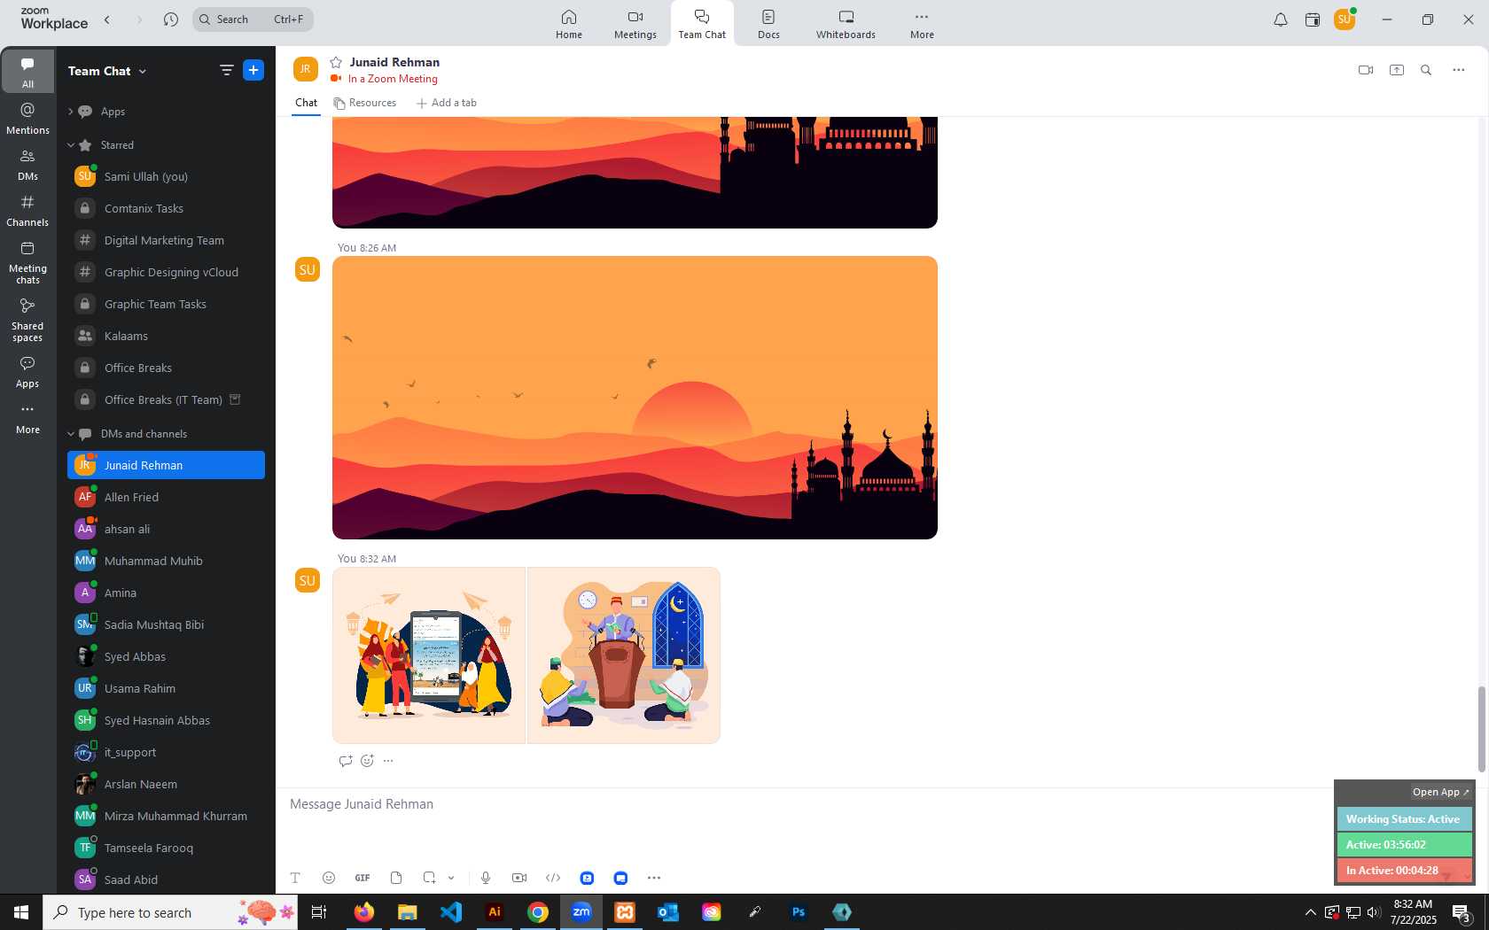
Task: Open Visual Studio Code from taskbar
Action: 451,912
